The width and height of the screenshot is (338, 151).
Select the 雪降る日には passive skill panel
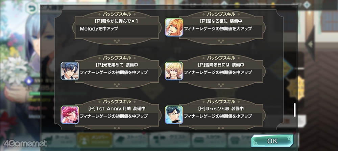point(221,71)
